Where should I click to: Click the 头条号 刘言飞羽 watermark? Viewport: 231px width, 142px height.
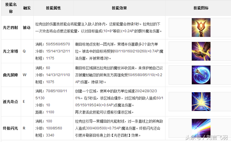(x=206, y=137)
